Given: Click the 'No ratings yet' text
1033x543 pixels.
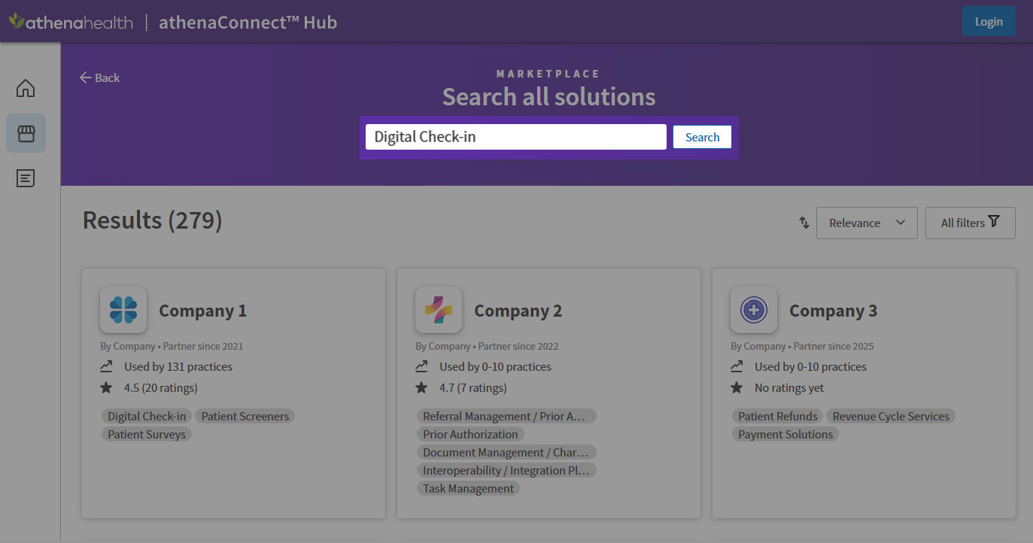Looking at the screenshot, I should (789, 388).
